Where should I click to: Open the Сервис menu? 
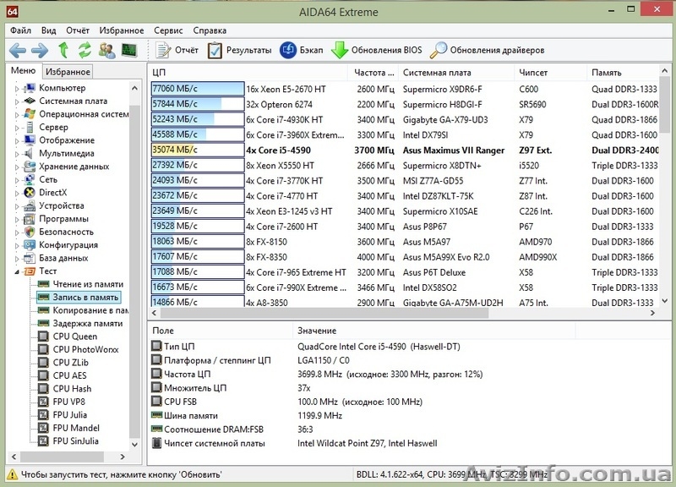(x=166, y=30)
